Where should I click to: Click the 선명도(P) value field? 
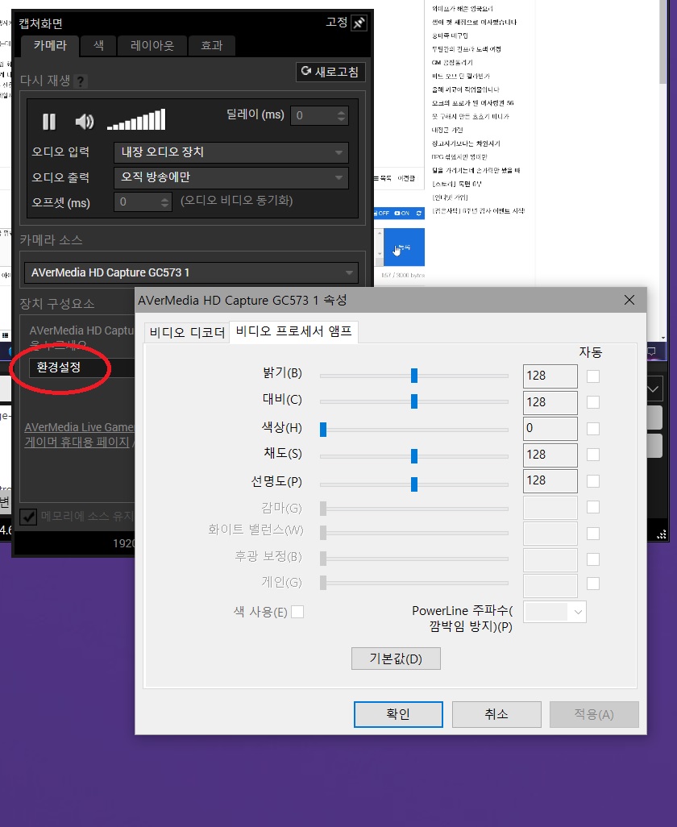pos(550,481)
